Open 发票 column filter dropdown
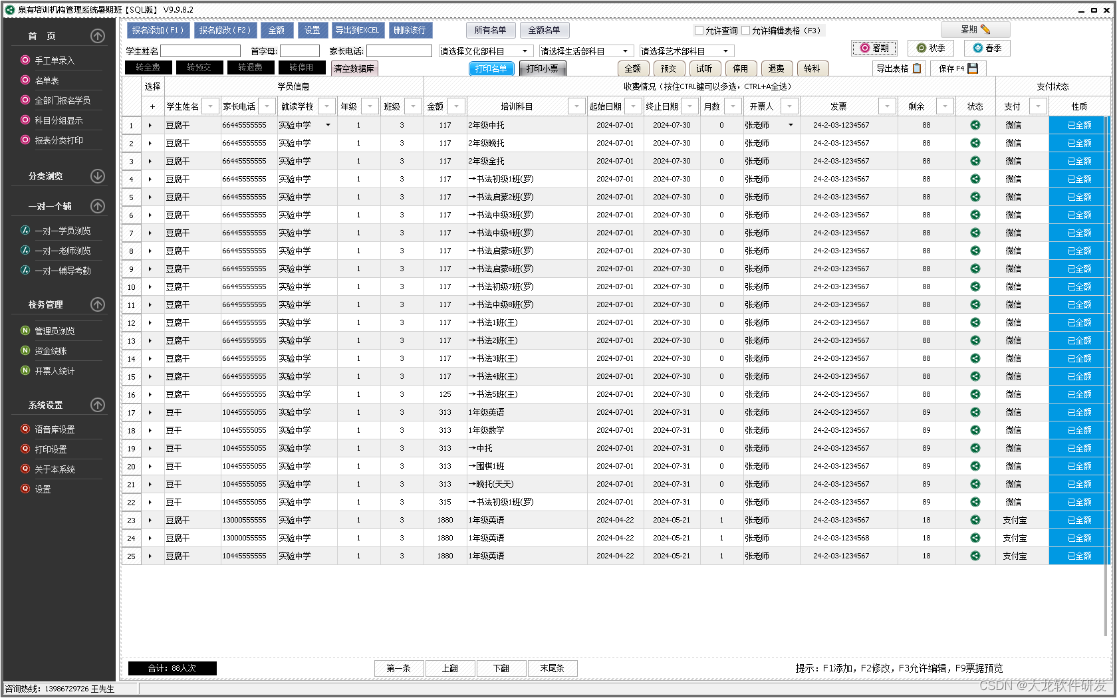This screenshot has height=698, width=1117. click(887, 106)
